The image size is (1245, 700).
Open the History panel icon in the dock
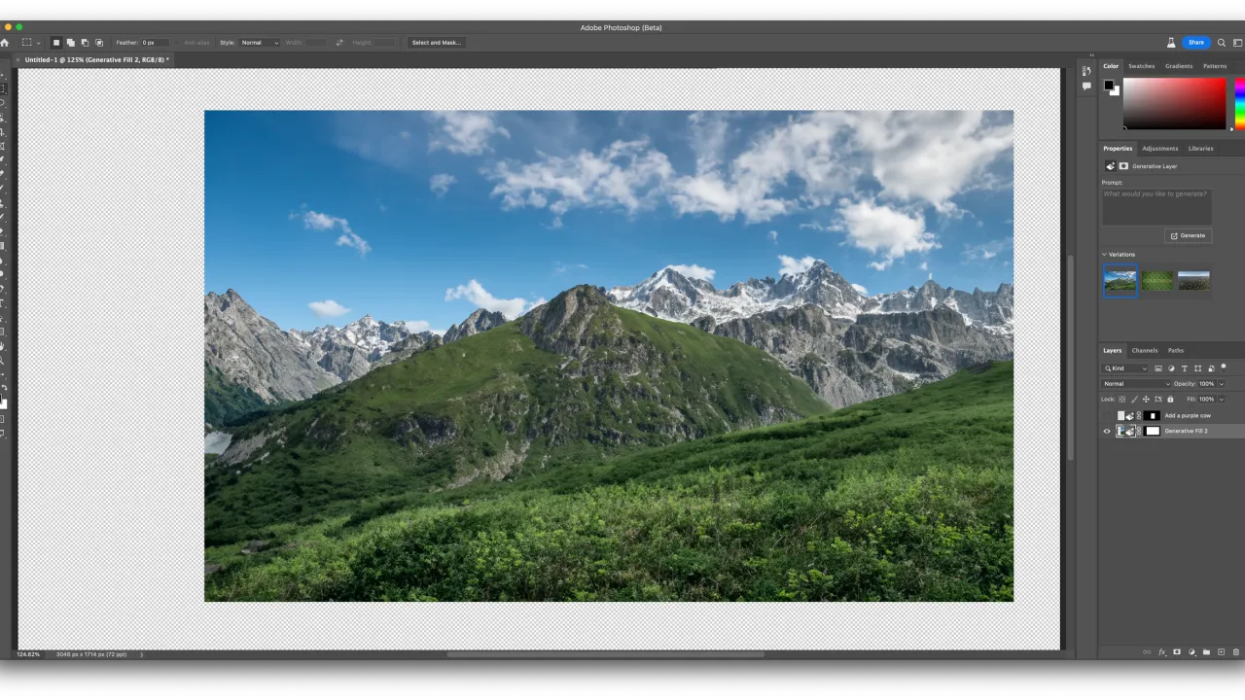point(1086,70)
